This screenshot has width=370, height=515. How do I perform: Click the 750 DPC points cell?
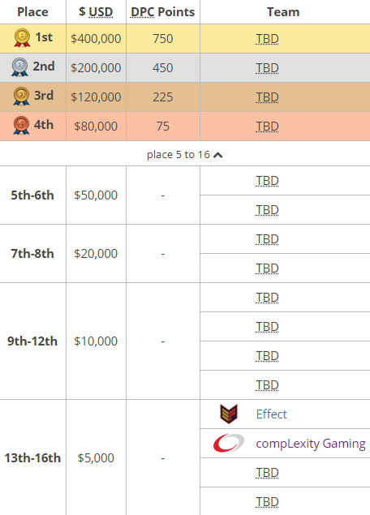coord(163,38)
